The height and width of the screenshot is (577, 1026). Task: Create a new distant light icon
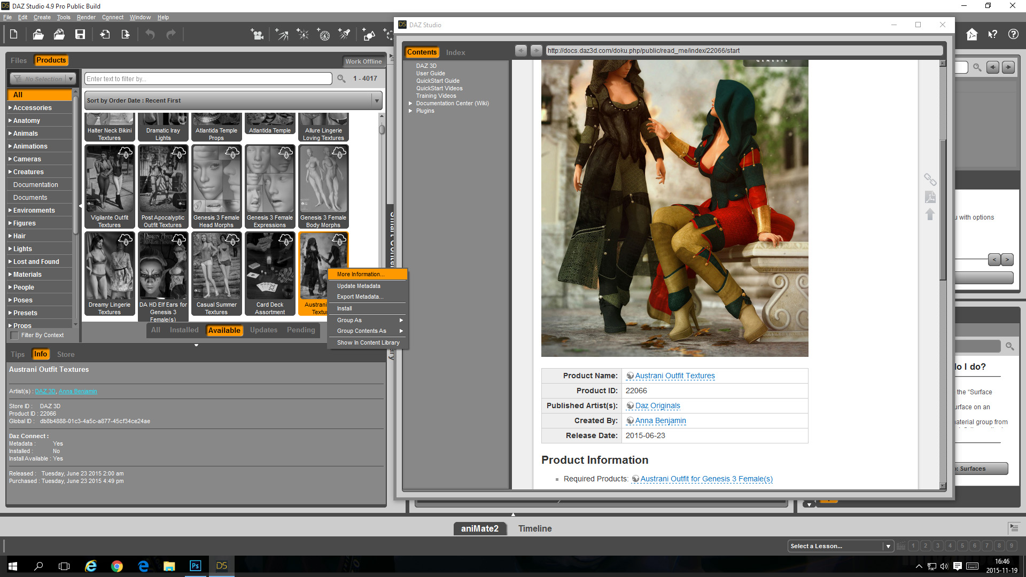click(x=282, y=35)
